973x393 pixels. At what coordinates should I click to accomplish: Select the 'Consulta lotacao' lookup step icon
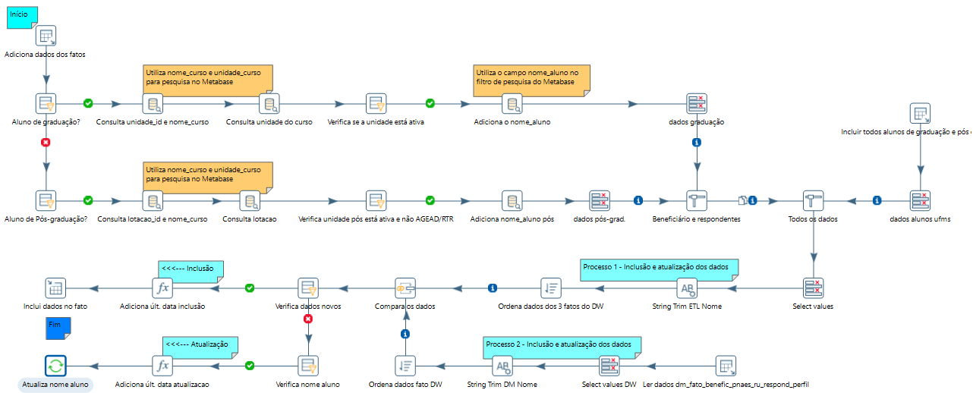click(250, 201)
